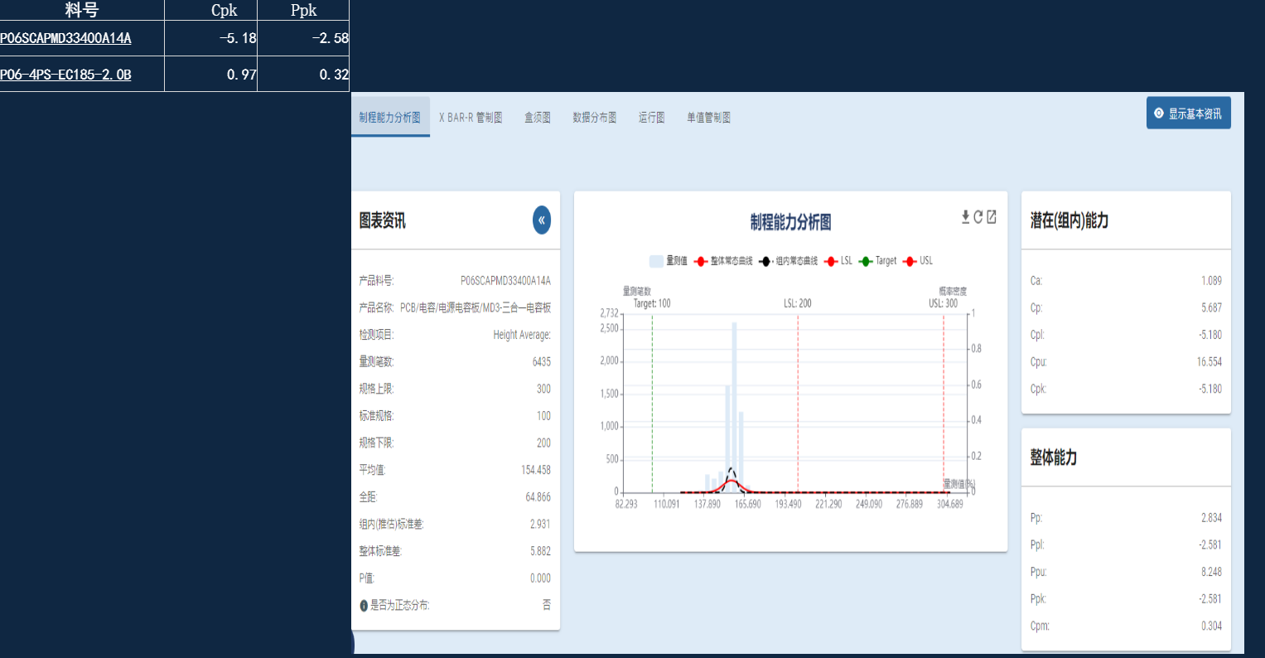Viewport: 1265px width, 658px height.
Task: Click the 产品料号 value P06SCAPMD33400A14A
Action: pos(505,281)
